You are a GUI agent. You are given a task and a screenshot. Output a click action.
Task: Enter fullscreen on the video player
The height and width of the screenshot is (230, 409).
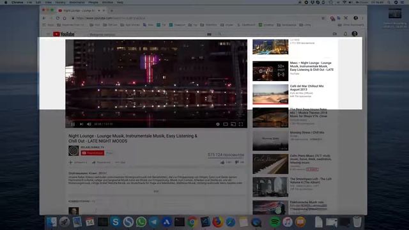point(241,125)
